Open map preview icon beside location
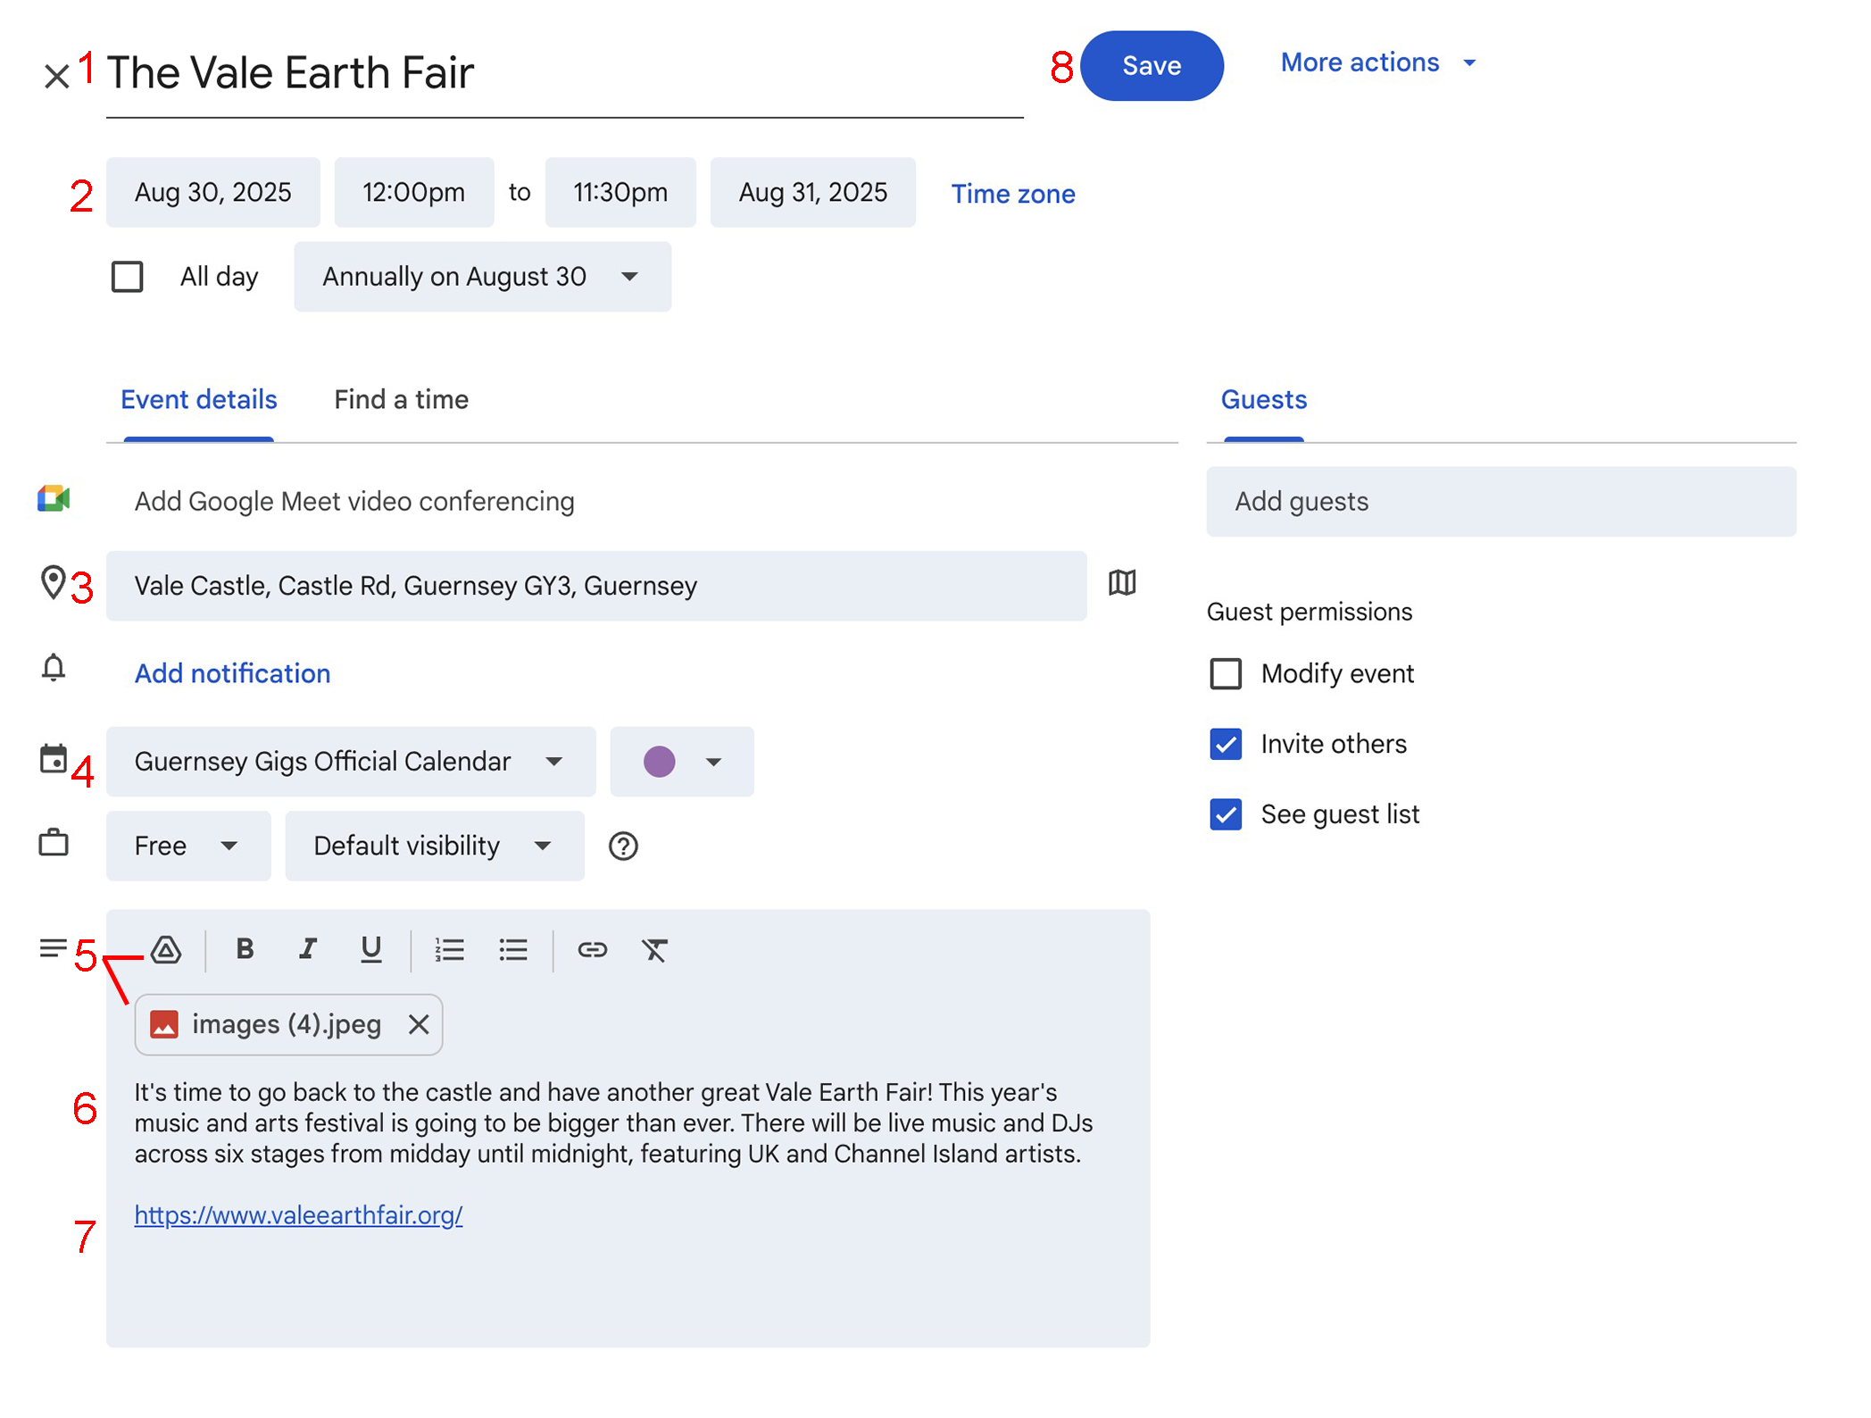This screenshot has height=1418, width=1871. coord(1122,583)
